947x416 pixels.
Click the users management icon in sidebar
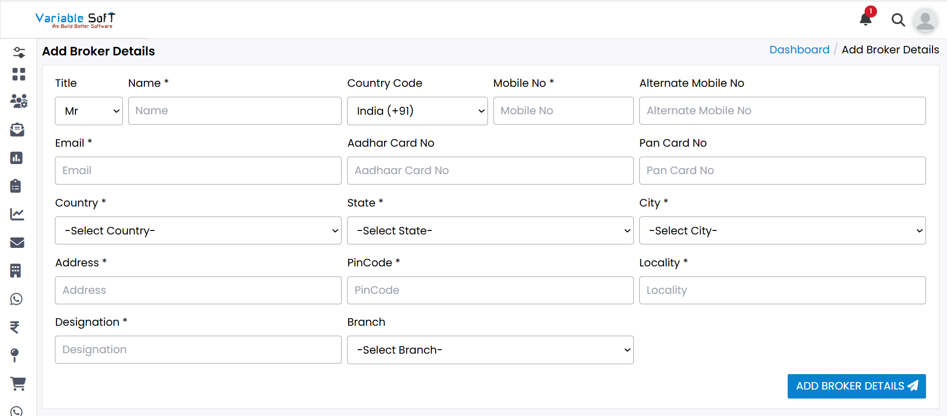click(x=18, y=101)
